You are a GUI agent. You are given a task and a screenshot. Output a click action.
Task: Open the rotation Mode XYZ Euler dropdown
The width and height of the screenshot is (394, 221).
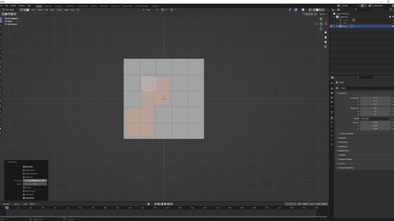point(376,118)
